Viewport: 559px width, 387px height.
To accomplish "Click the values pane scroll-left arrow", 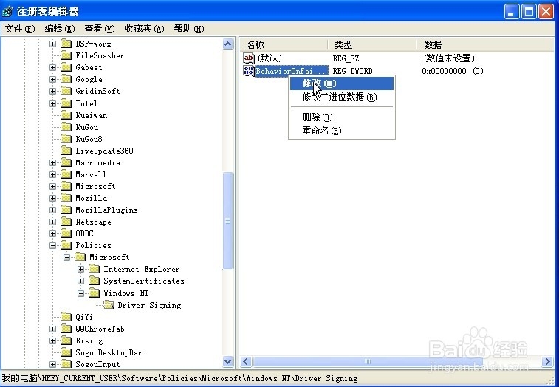I will 246,362.
